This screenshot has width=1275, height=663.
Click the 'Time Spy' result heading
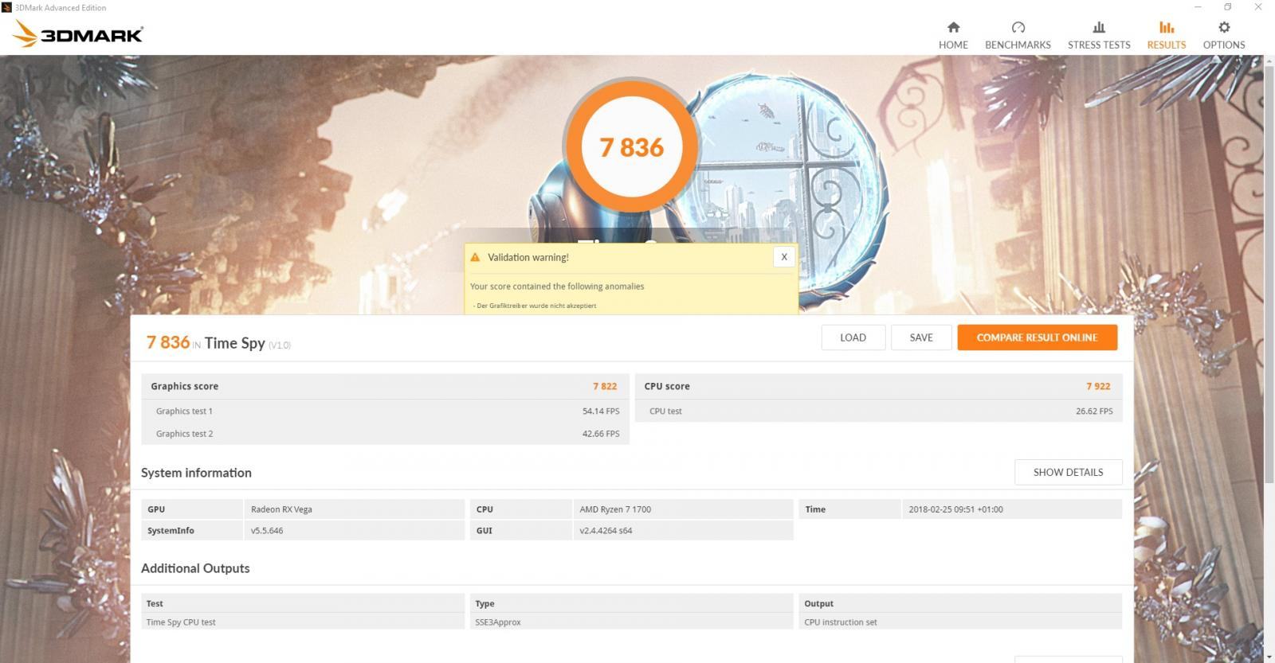click(234, 343)
